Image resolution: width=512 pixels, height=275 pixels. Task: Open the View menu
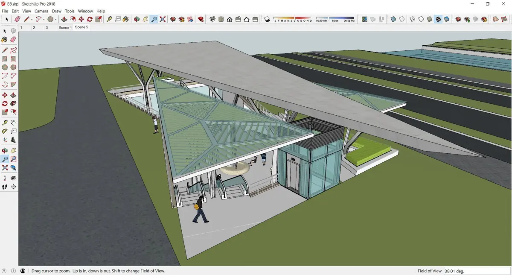click(26, 11)
